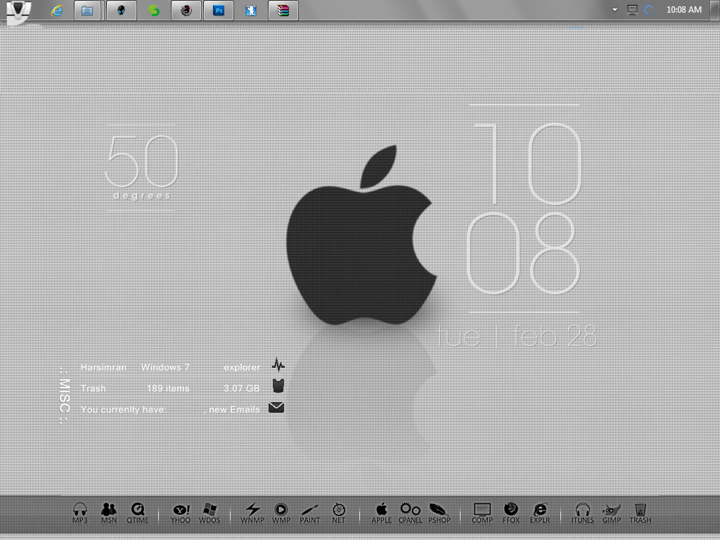Click the Alienware icon in the top bar

pyautogui.click(x=121, y=10)
